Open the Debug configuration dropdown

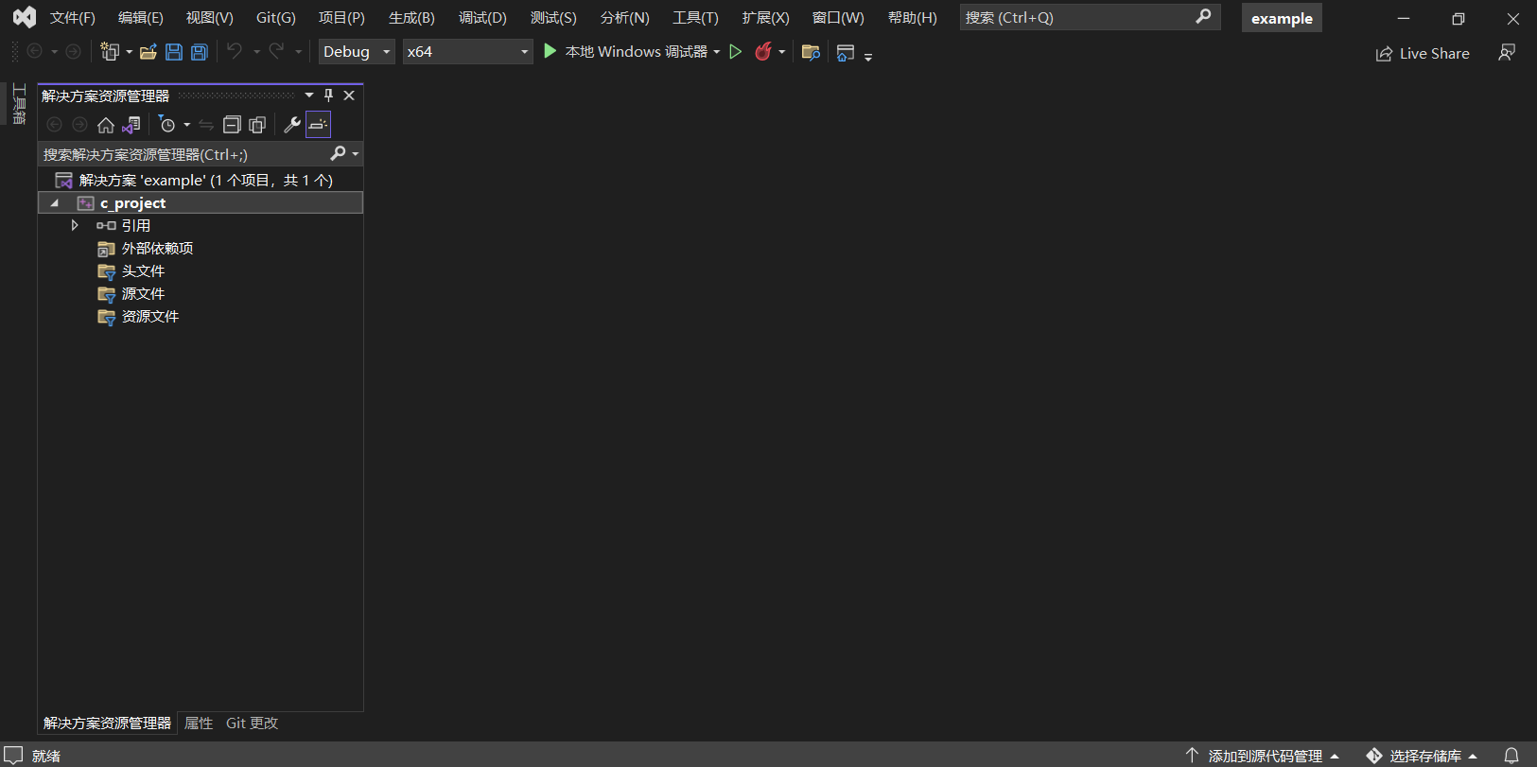pyautogui.click(x=356, y=52)
